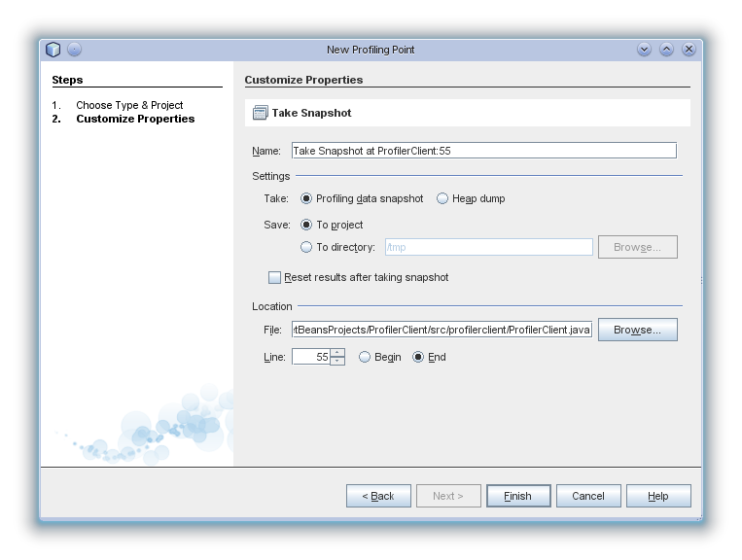Click the File location field
The height and width of the screenshot is (560, 742).
click(x=442, y=330)
